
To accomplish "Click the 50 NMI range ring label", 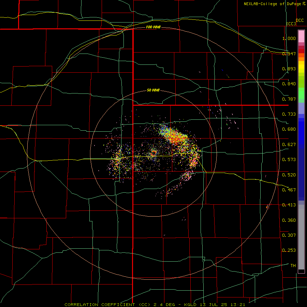I will tap(153, 90).
